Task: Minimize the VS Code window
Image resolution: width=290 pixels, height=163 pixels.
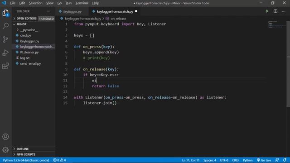Action: pyautogui.click(x=261, y=3)
